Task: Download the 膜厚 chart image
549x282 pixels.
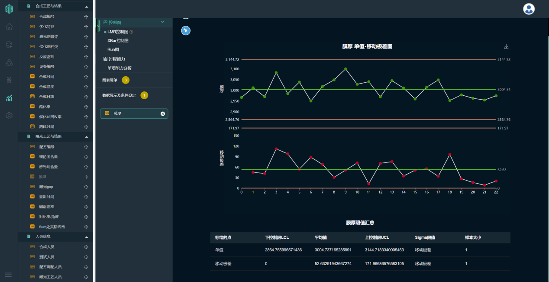Action: [x=507, y=47]
